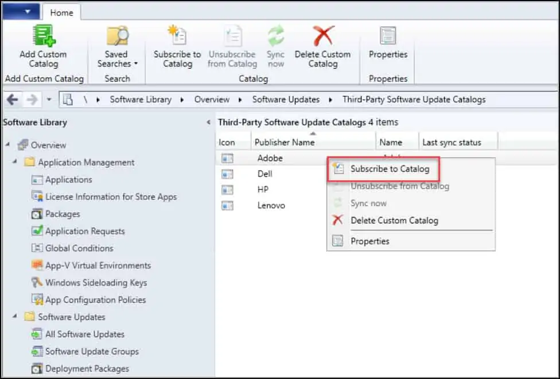560x379 pixels.
Task: Collapse the Software Library navigation pane
Action: click(209, 122)
